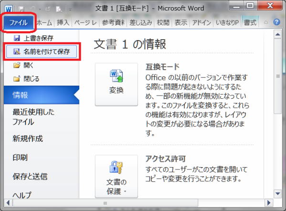This screenshot has width=286, height=211.
Task: Maximize the Word window
Action: coord(250,6)
